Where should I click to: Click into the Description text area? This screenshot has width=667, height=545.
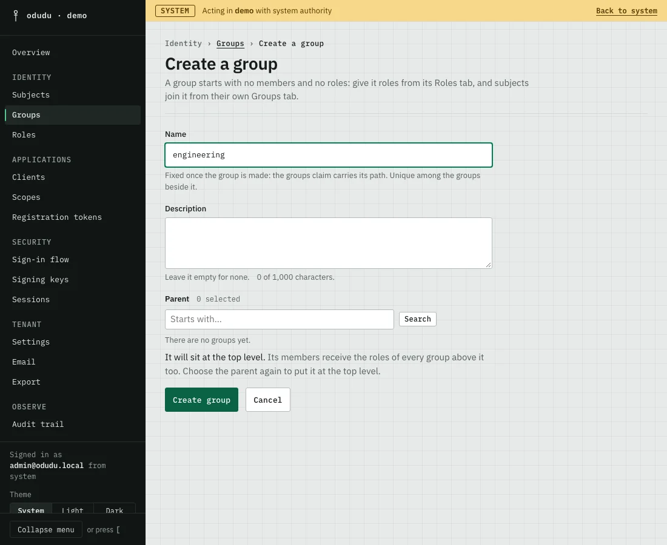point(329,243)
